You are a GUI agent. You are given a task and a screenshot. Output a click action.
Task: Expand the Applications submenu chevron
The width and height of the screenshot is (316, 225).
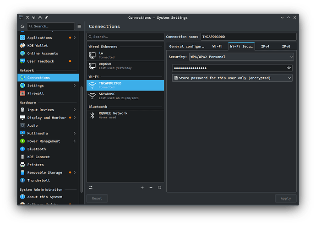tap(75, 37)
